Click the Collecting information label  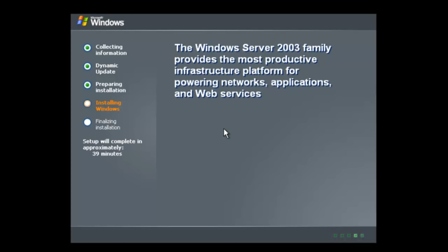click(111, 50)
